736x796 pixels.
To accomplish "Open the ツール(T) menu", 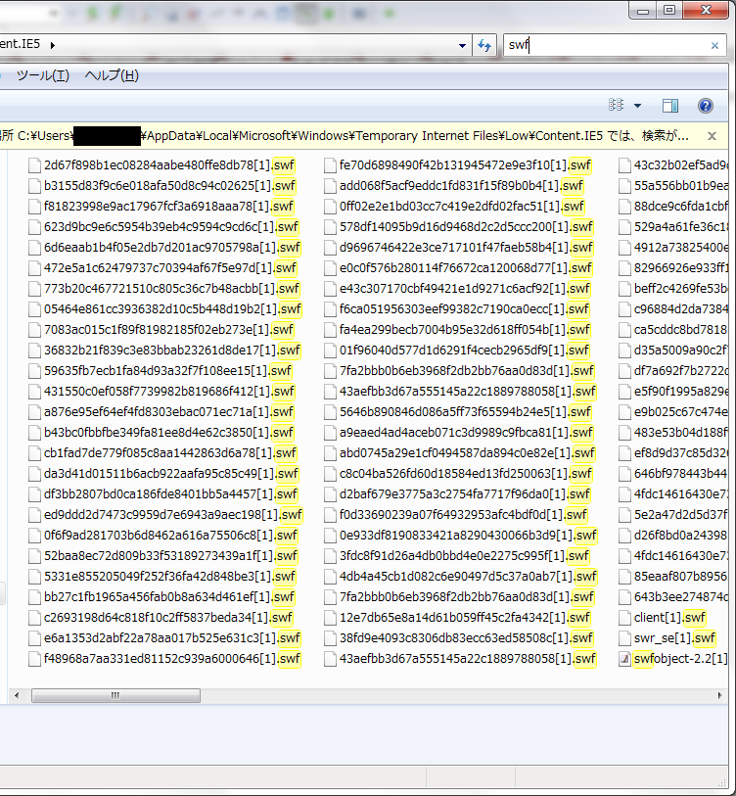I will [x=43, y=75].
